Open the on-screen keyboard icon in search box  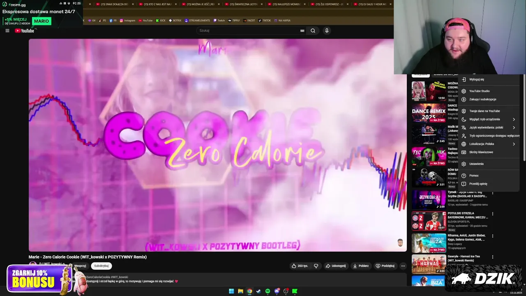pos(302,30)
